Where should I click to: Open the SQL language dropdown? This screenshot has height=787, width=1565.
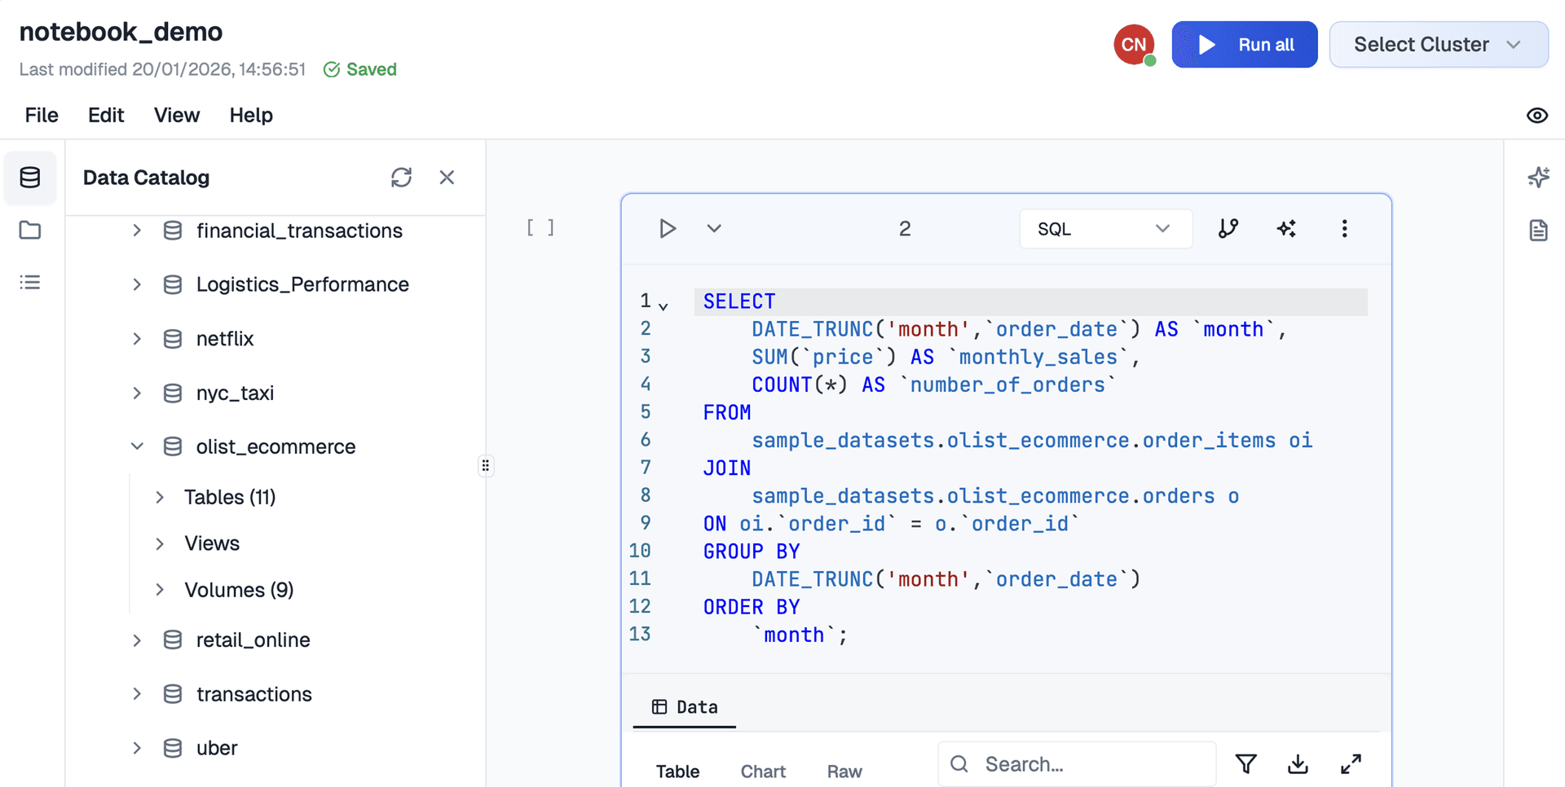(1104, 229)
